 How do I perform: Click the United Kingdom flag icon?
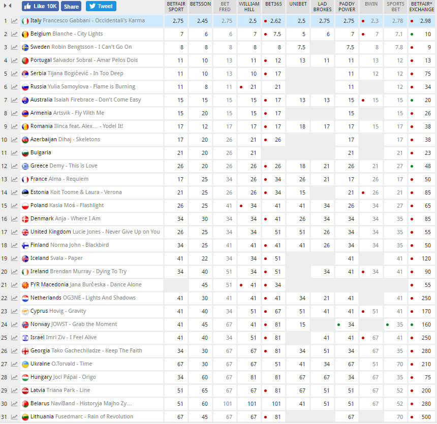pos(25,232)
